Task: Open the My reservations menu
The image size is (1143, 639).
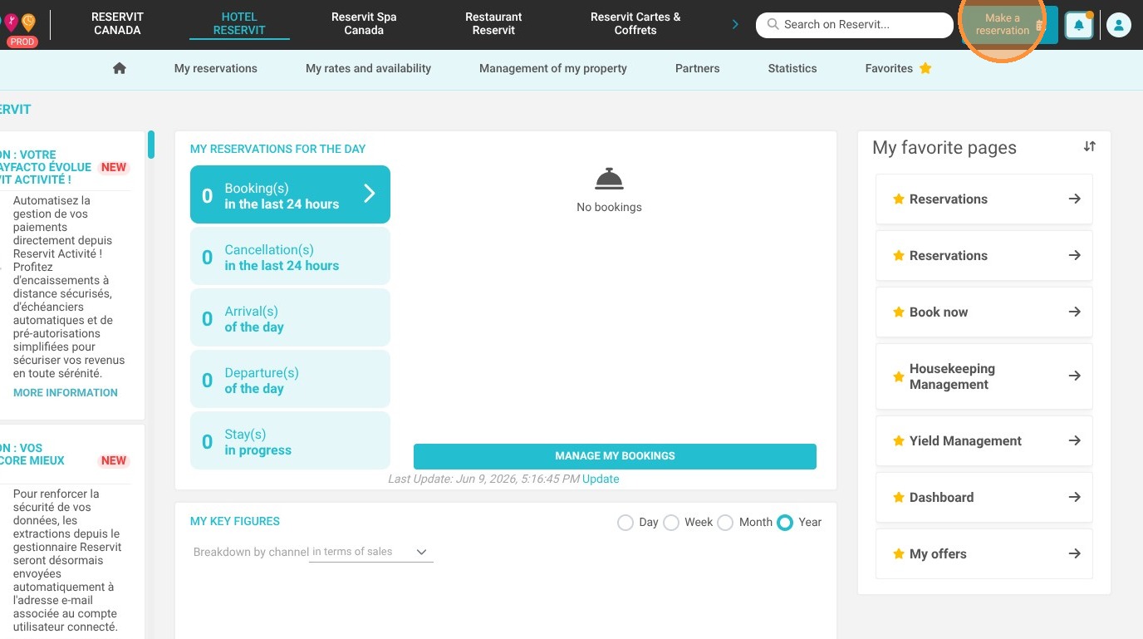Action: [216, 68]
